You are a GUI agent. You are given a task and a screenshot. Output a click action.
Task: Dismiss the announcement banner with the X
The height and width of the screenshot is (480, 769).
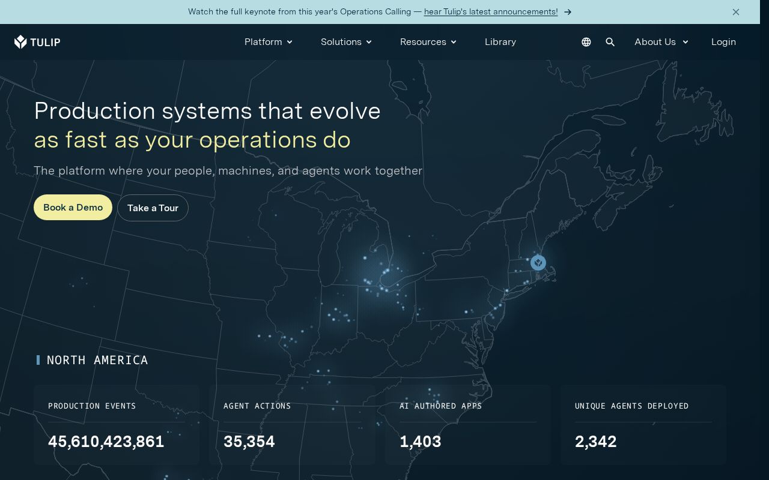736,12
